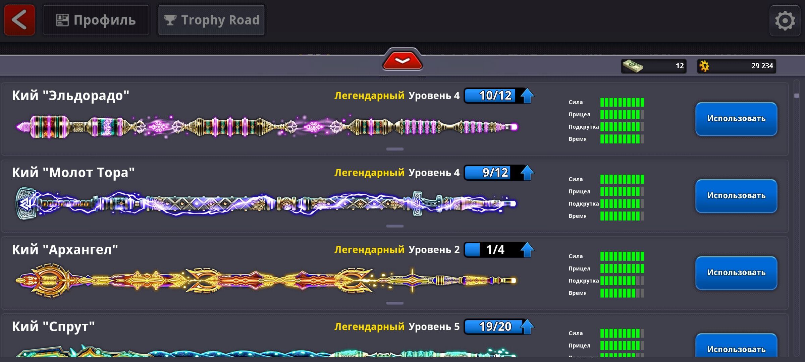The image size is (805, 362).
Task: Collapse panel with red chevron button
Action: point(402,61)
